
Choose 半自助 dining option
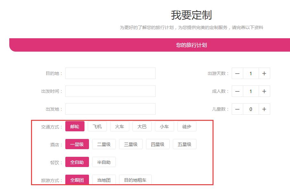coord(104,162)
